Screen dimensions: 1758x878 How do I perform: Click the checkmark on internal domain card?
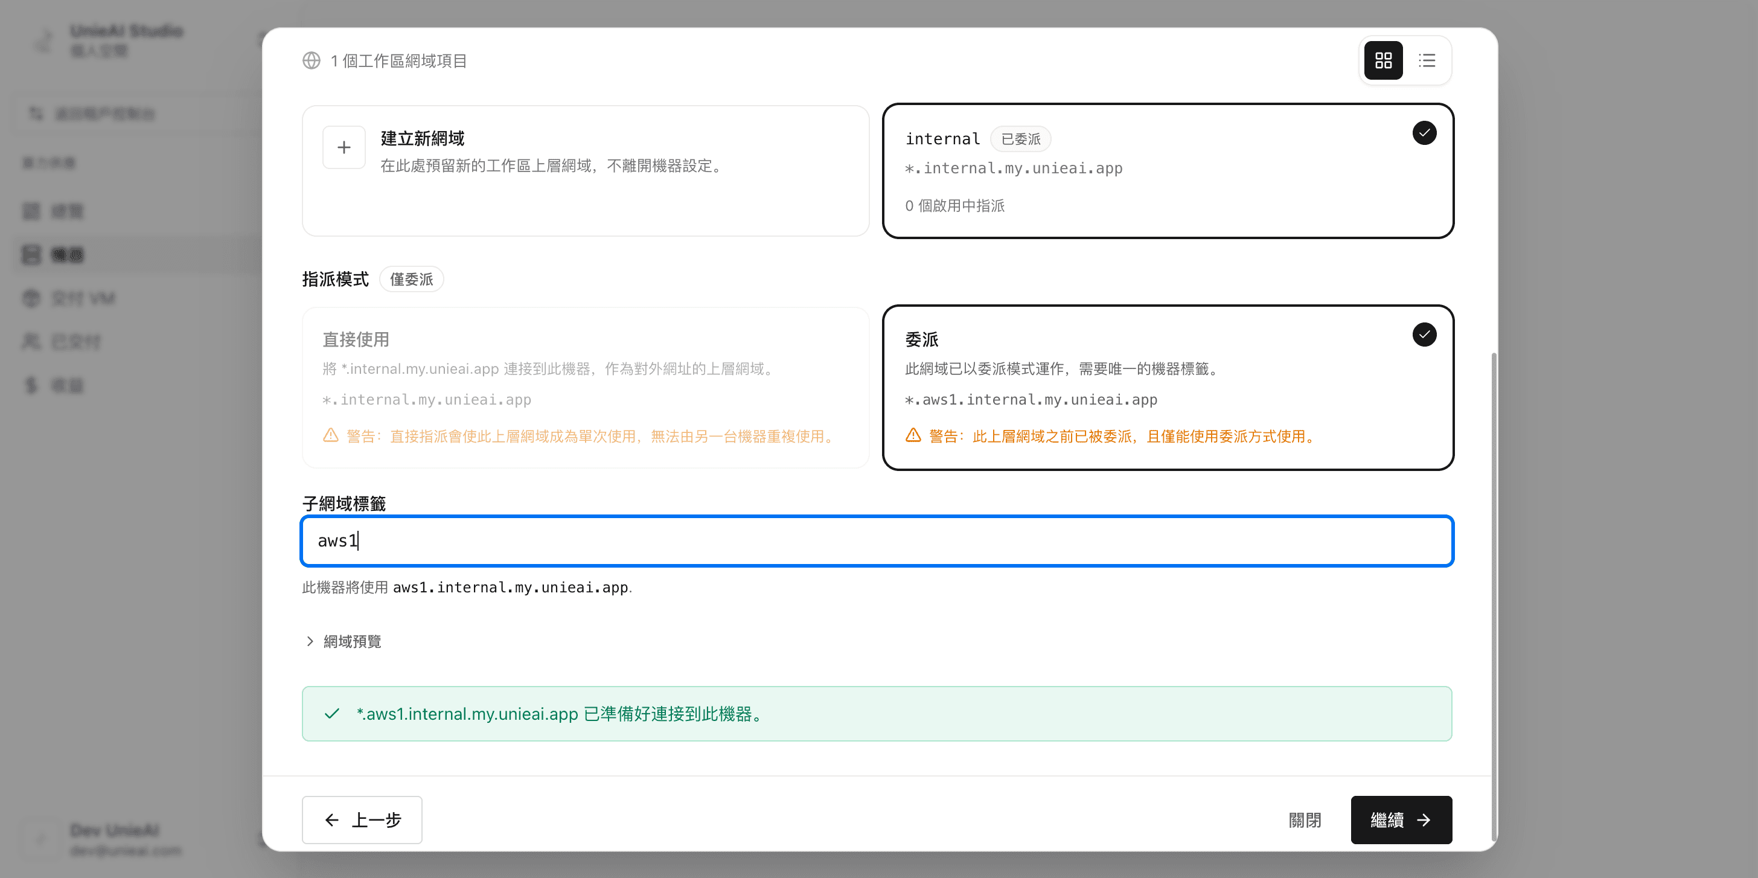coord(1424,133)
